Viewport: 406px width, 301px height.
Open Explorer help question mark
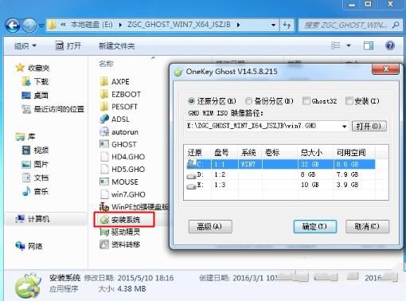390,45
